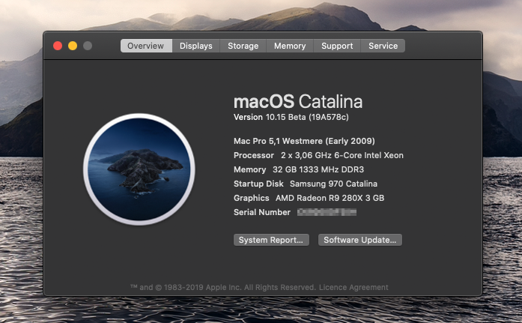Open the Licence Agreement link
The height and width of the screenshot is (323, 522).
[x=353, y=287]
